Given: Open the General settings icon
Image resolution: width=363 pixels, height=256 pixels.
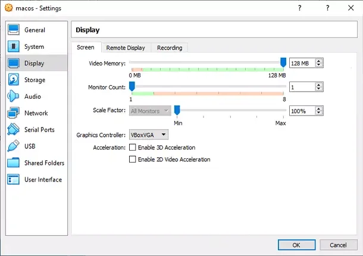Looking at the screenshot, I should pos(14,30).
